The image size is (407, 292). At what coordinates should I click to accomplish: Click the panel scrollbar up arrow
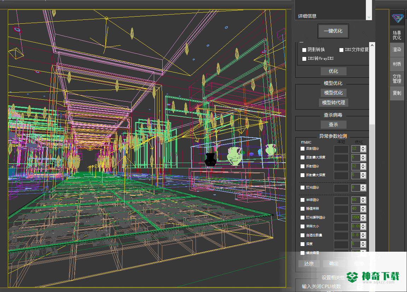coord(372,45)
